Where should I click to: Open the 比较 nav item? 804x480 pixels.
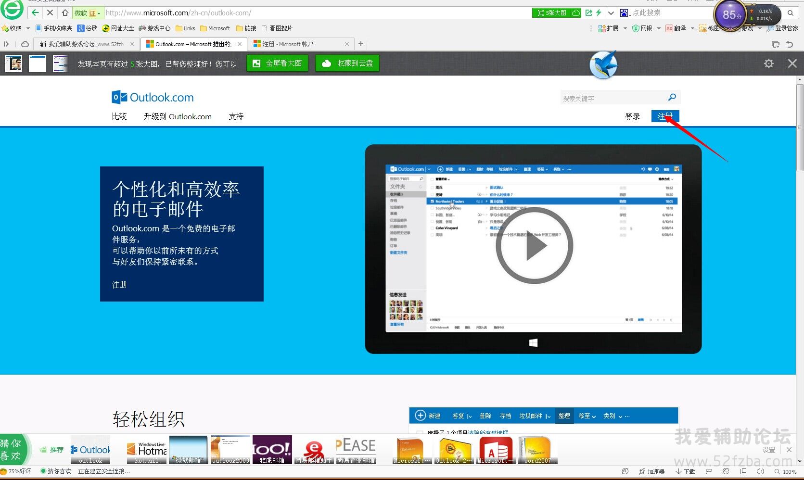click(x=119, y=116)
